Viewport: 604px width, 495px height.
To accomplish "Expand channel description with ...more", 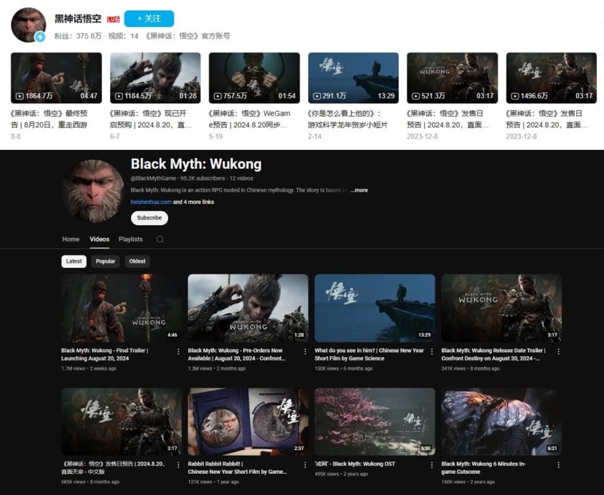I will pyautogui.click(x=359, y=191).
